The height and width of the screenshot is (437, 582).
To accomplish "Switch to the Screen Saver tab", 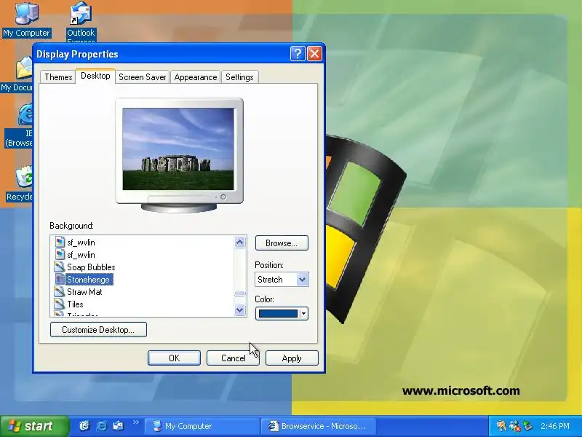I will point(142,77).
